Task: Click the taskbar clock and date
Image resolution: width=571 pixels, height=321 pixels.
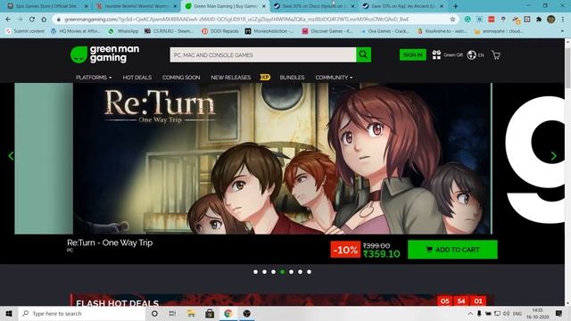Action: pos(537,313)
